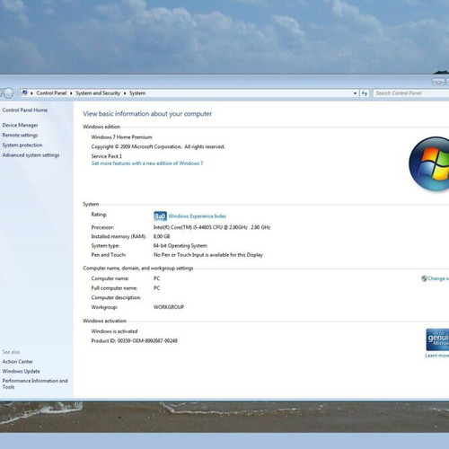This screenshot has width=449, height=449.
Task: Open Windows Experience Index link
Action: (198, 216)
